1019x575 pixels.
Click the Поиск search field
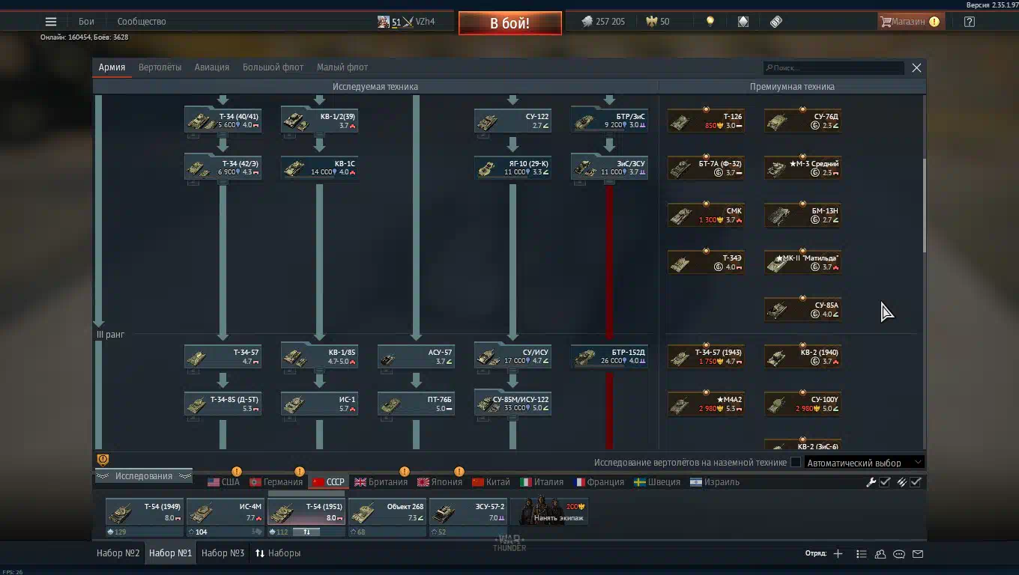834,67
